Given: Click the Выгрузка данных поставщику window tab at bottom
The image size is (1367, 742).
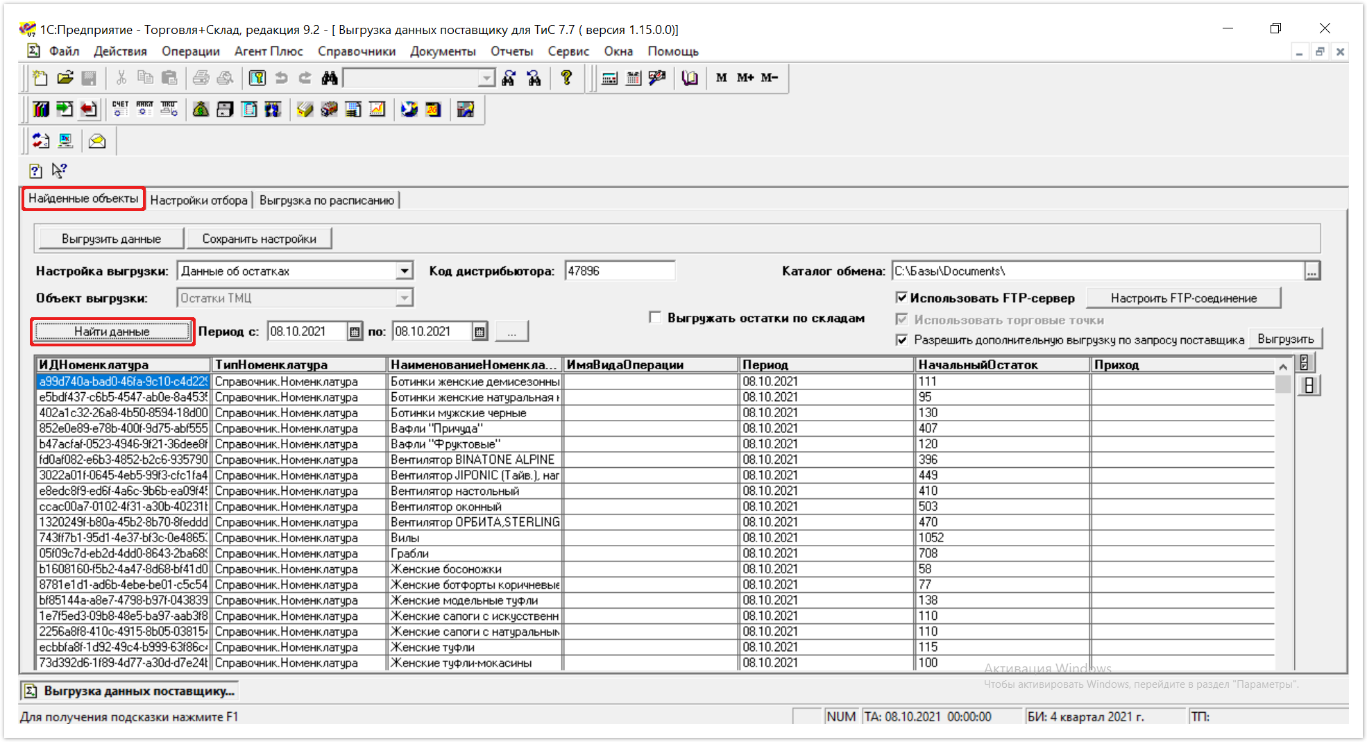Looking at the screenshot, I should point(130,691).
